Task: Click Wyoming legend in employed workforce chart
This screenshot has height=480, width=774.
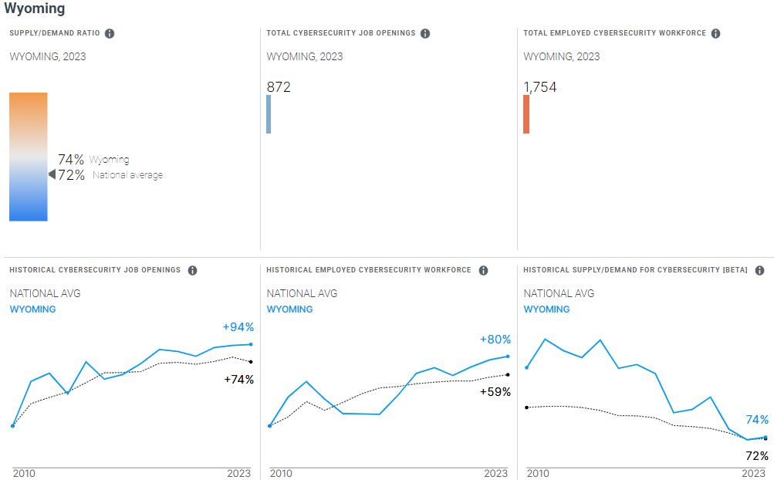Action: click(289, 309)
